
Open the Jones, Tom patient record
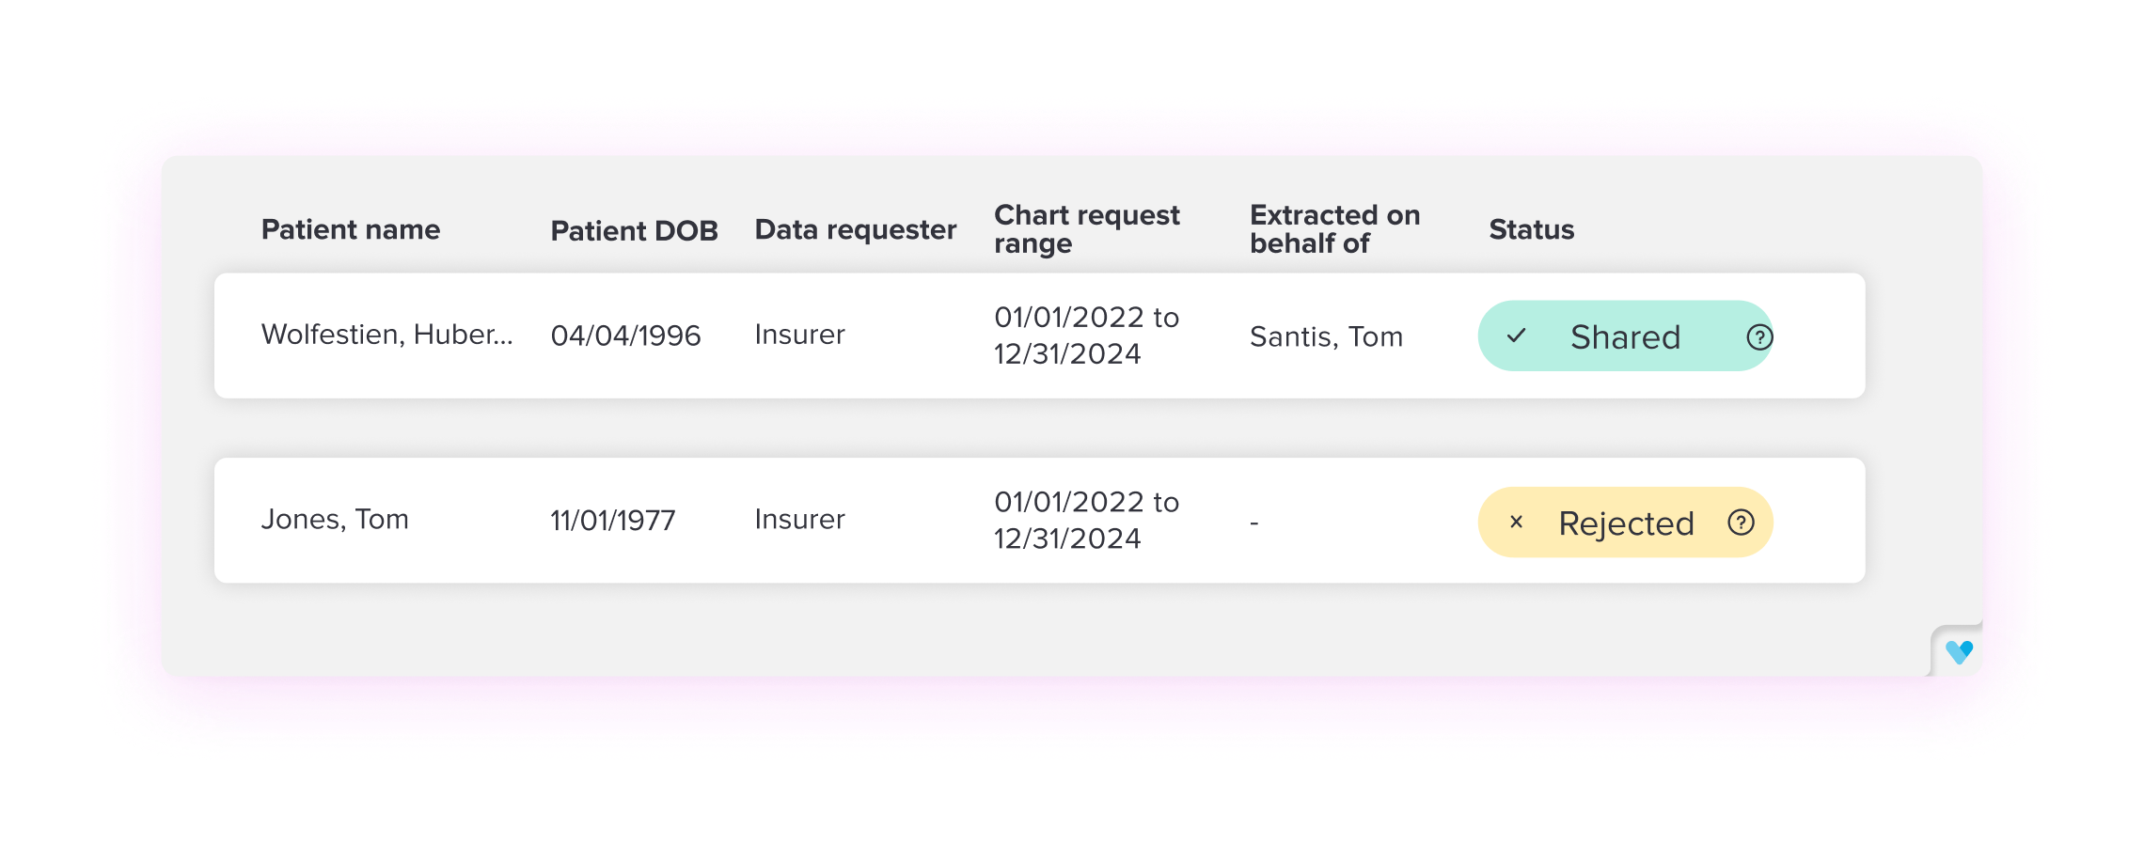tap(335, 520)
